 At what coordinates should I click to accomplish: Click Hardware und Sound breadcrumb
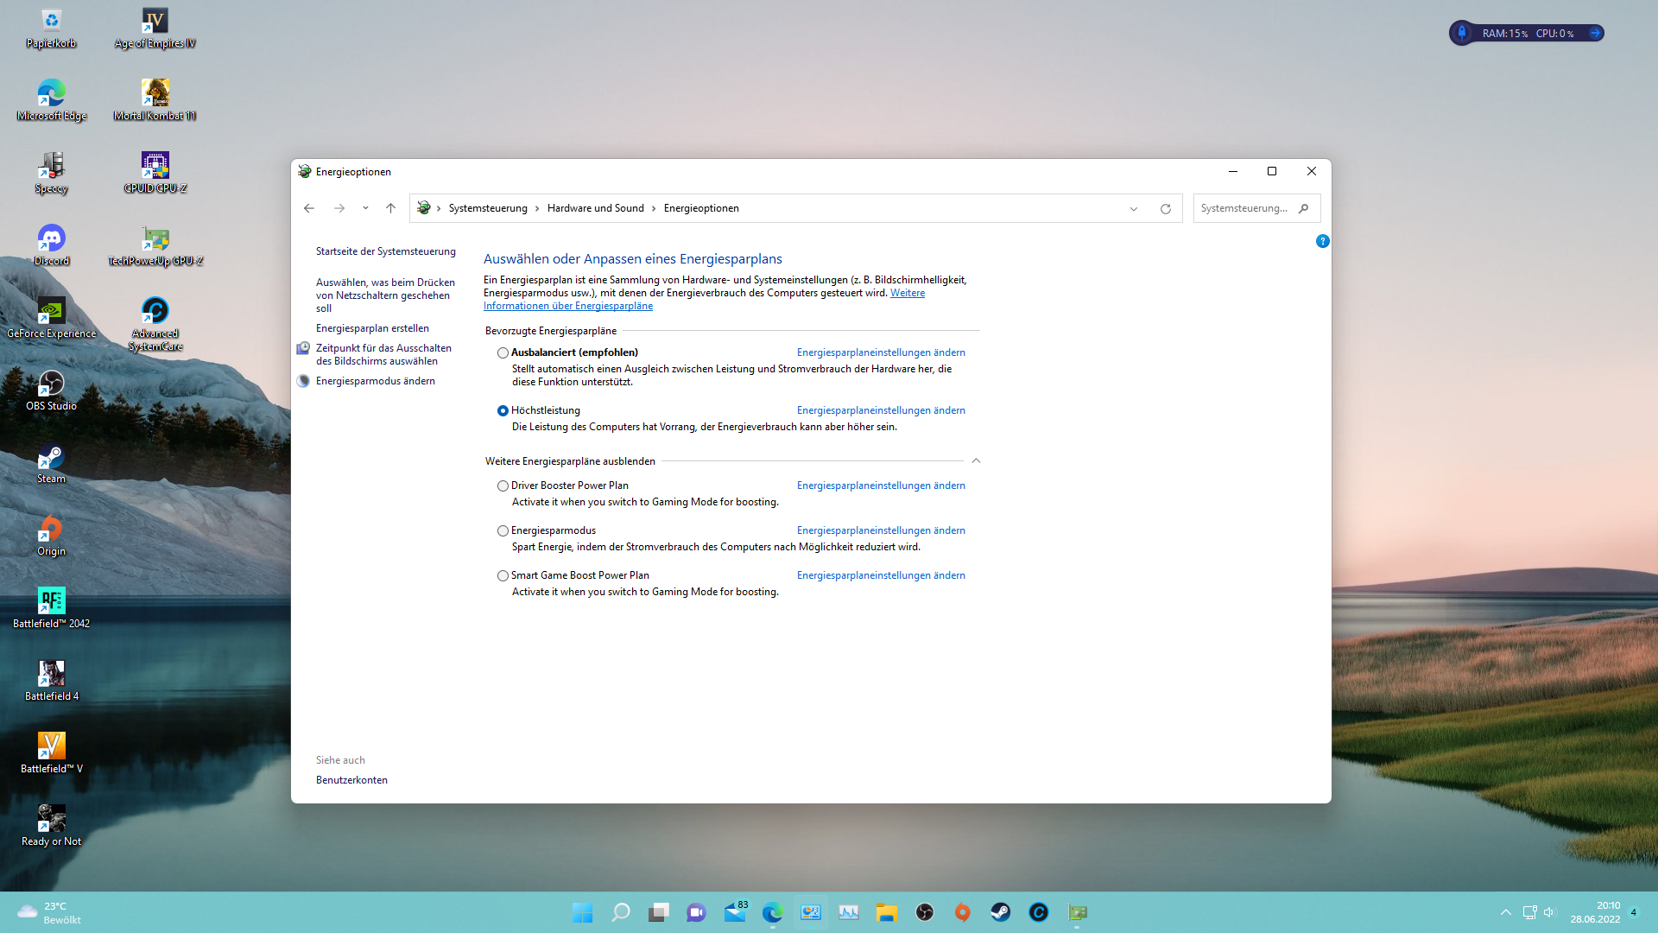click(595, 208)
